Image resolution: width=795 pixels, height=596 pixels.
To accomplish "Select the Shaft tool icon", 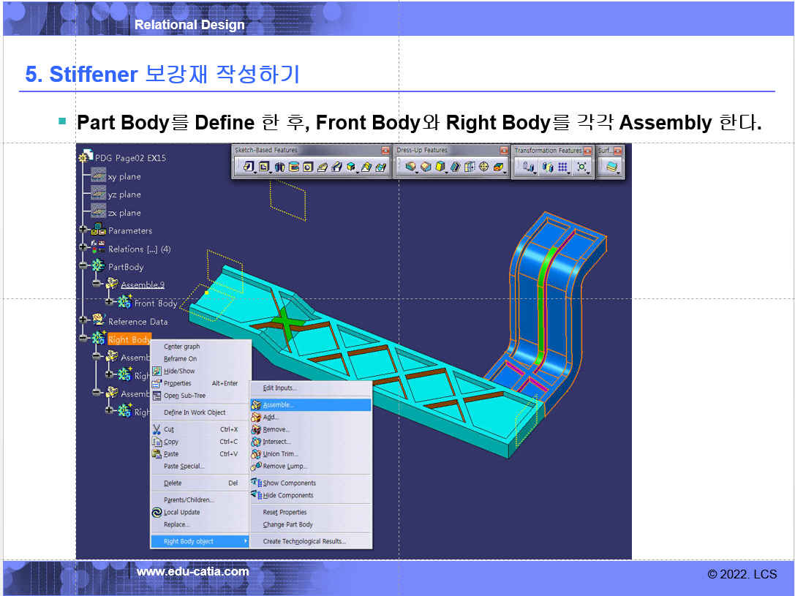I will pyautogui.click(x=279, y=167).
